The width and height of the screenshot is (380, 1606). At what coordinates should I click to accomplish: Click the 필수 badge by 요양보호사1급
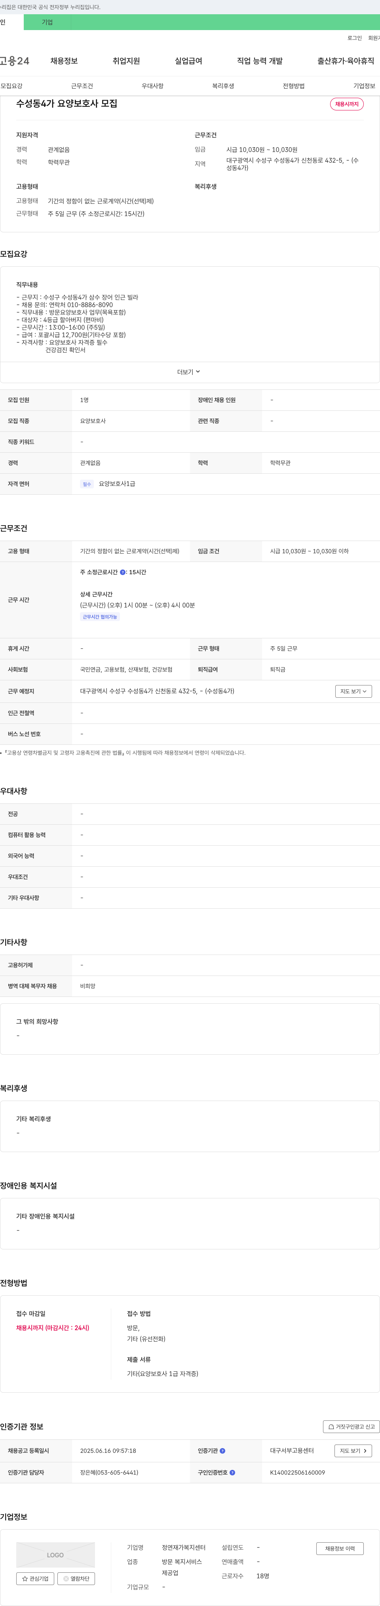pyautogui.click(x=87, y=484)
